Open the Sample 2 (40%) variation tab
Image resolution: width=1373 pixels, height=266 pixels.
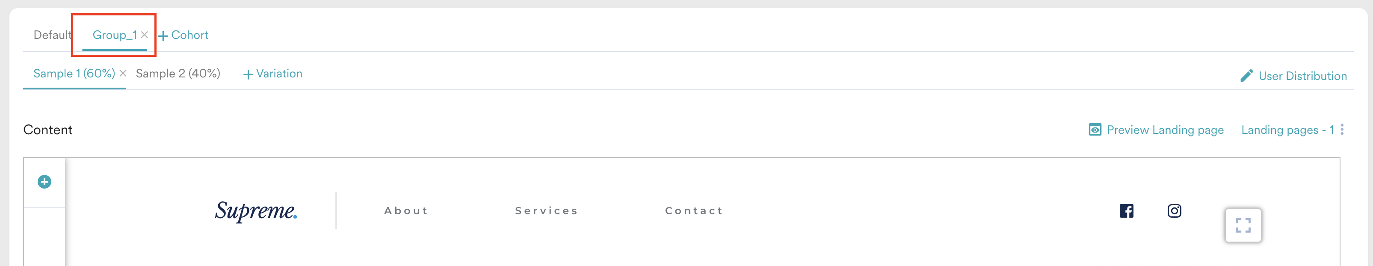pos(178,74)
